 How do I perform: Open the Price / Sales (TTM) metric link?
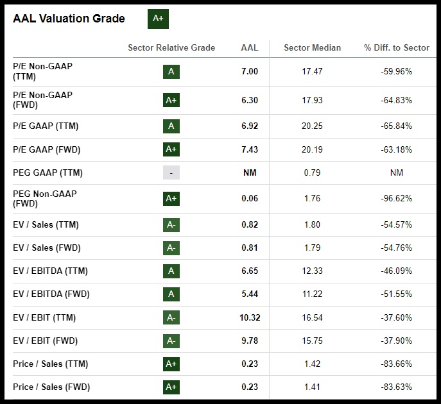pos(50,364)
